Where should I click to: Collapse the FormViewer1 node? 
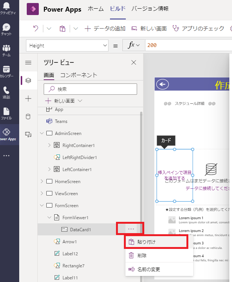[x=49, y=217]
